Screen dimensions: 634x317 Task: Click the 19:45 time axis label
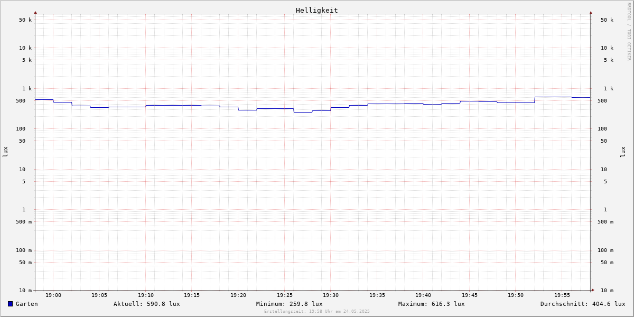[x=470, y=295]
